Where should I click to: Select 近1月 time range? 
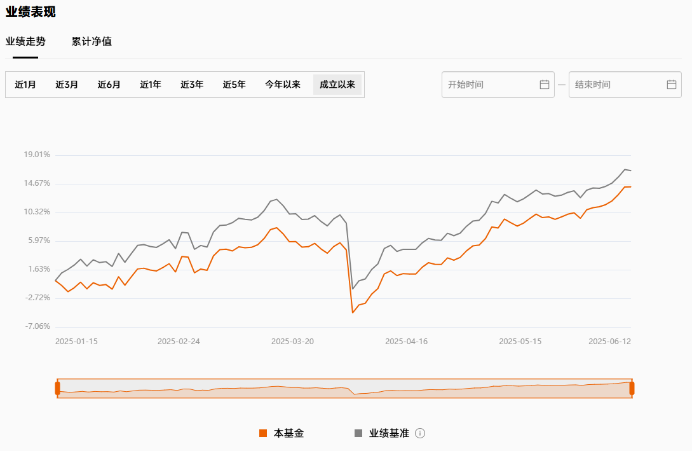pyautogui.click(x=25, y=85)
